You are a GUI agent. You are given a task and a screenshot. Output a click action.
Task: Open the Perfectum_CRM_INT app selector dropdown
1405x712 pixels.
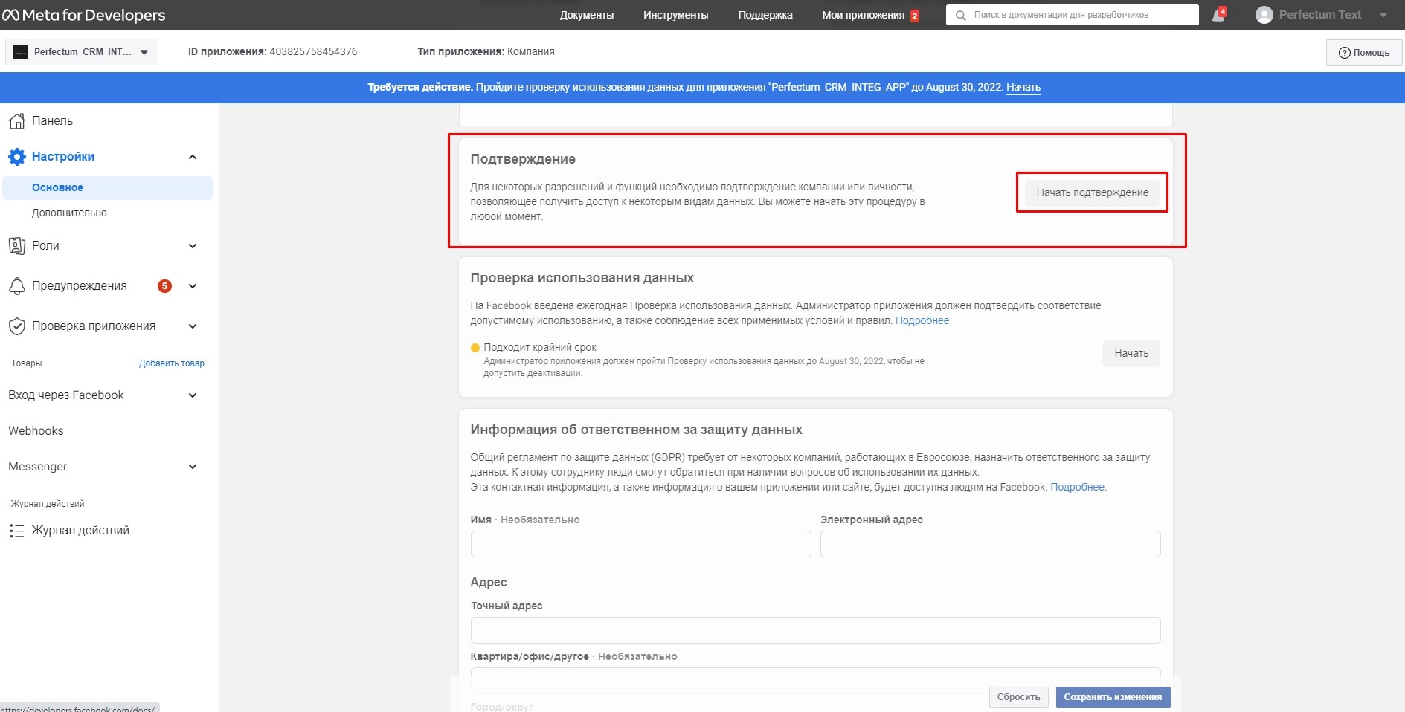pos(82,52)
